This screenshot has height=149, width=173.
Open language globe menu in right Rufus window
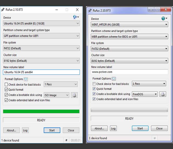click(x=164, y=18)
